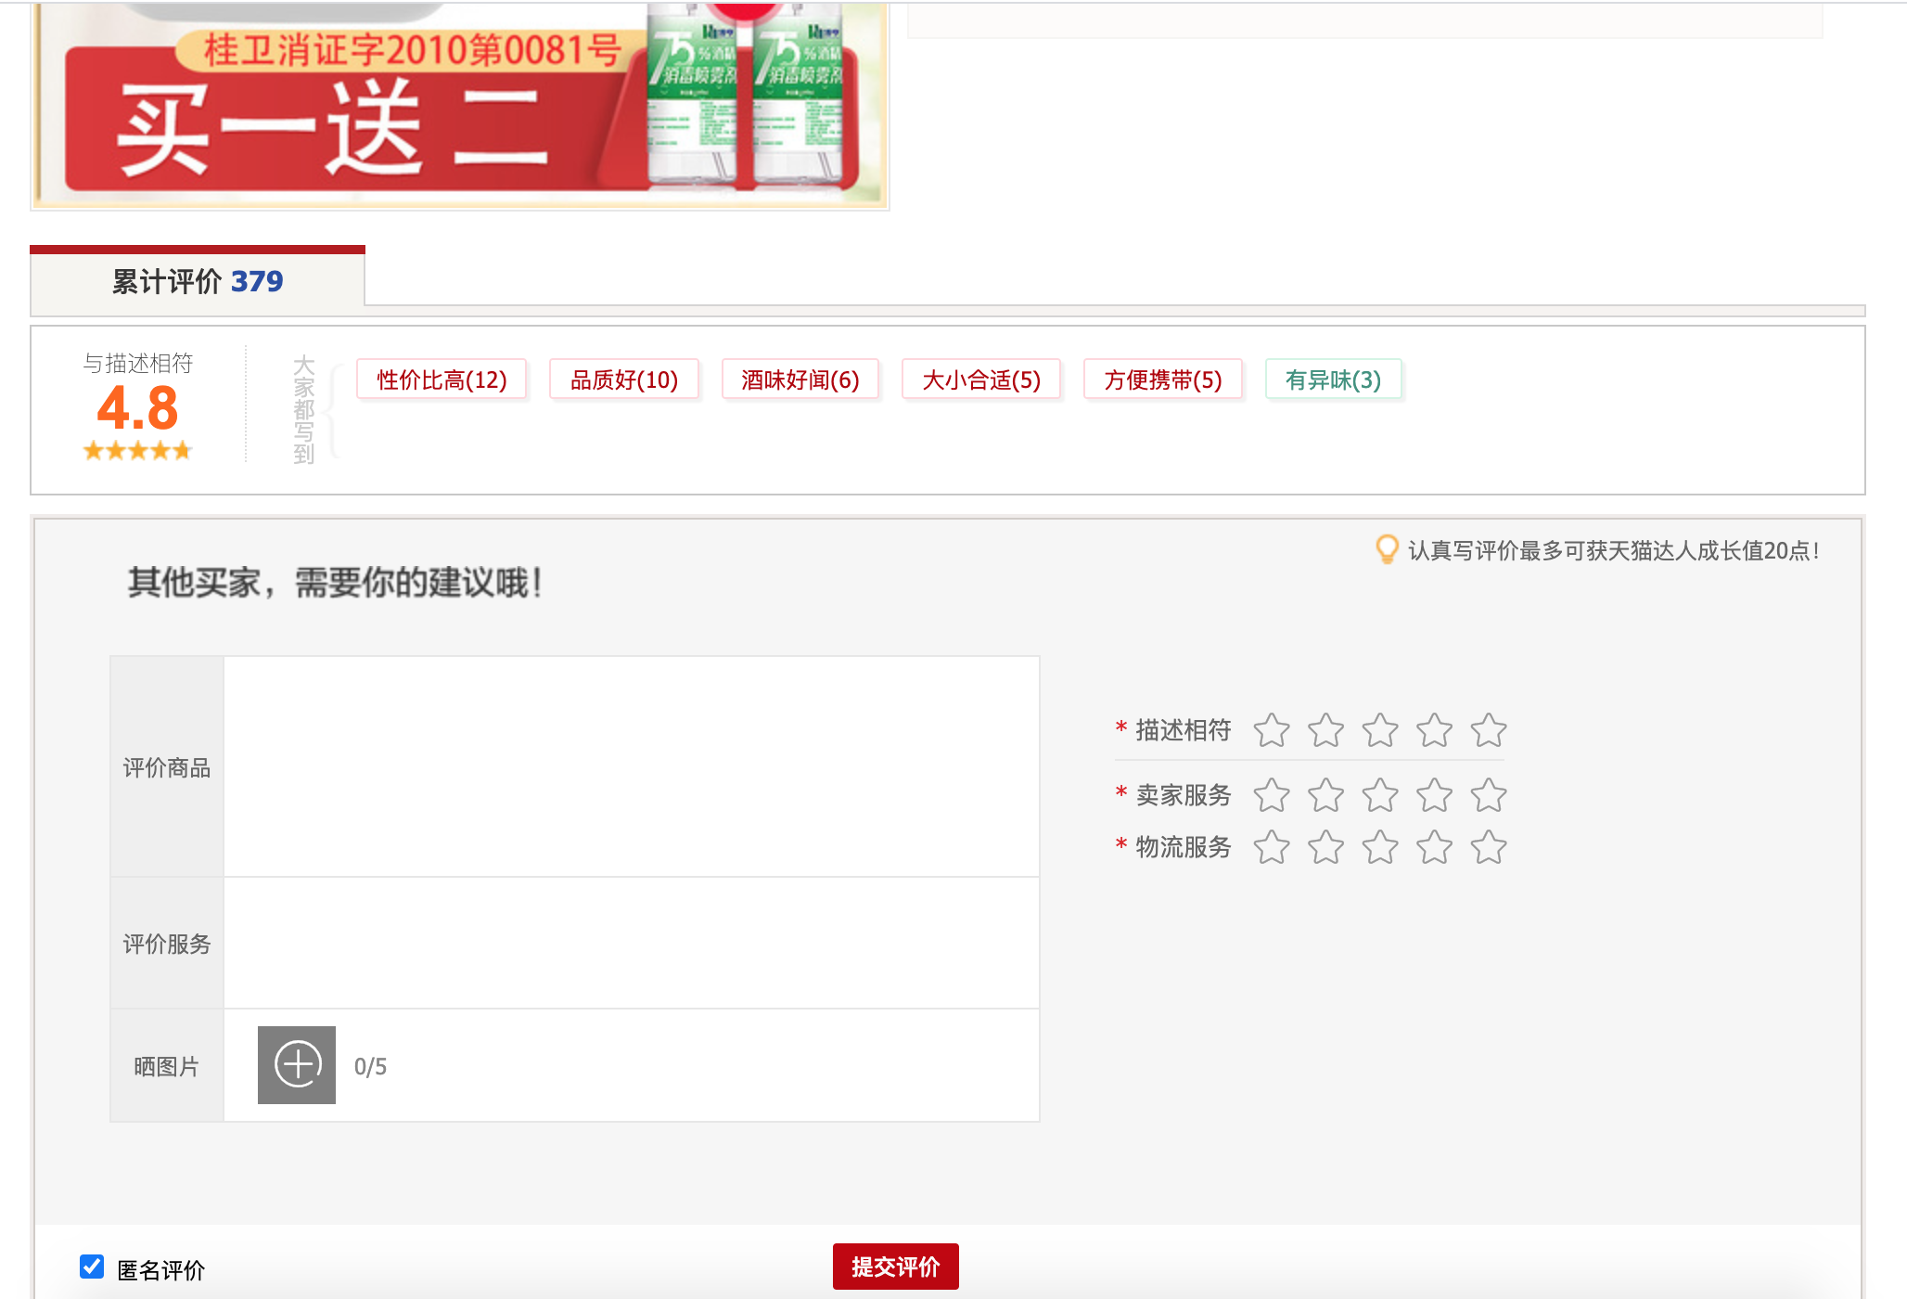This screenshot has height=1299, width=1907.
Task: Select the 品质好(10) review tag
Action: pos(623,379)
